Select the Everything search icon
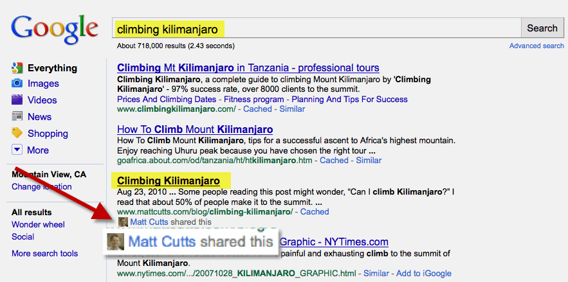Viewport: 568px width, 282px height. click(x=17, y=67)
